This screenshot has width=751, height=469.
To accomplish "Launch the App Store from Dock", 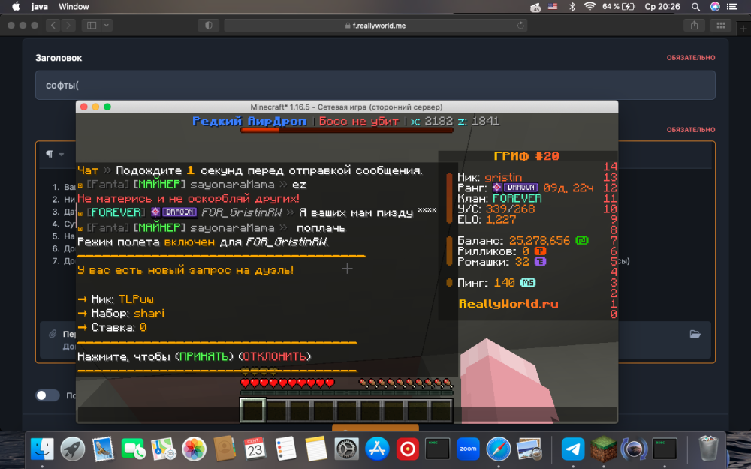I will pos(376,449).
